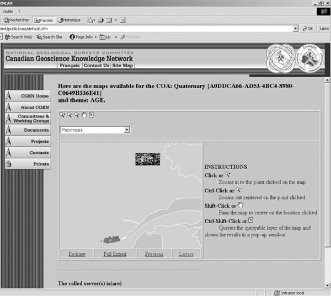Image resolution: width=331 pixels, height=296 pixels.
Task: Select the query layer document tool
Action: point(91,115)
